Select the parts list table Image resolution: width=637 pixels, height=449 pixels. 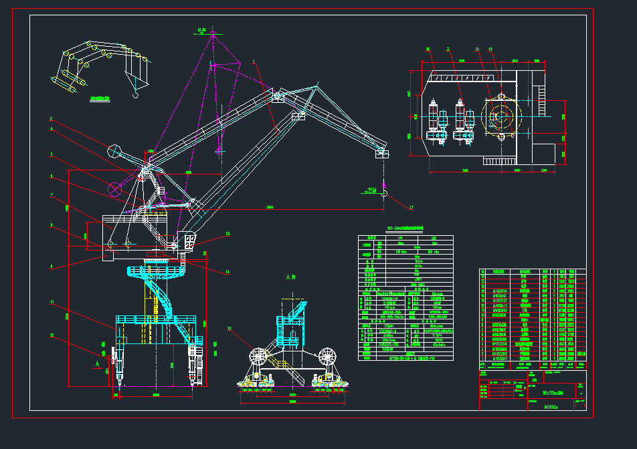(x=533, y=318)
